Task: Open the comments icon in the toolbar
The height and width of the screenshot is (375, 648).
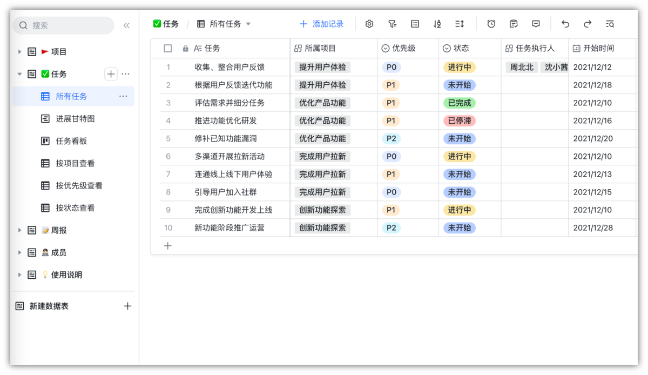Action: pyautogui.click(x=535, y=24)
